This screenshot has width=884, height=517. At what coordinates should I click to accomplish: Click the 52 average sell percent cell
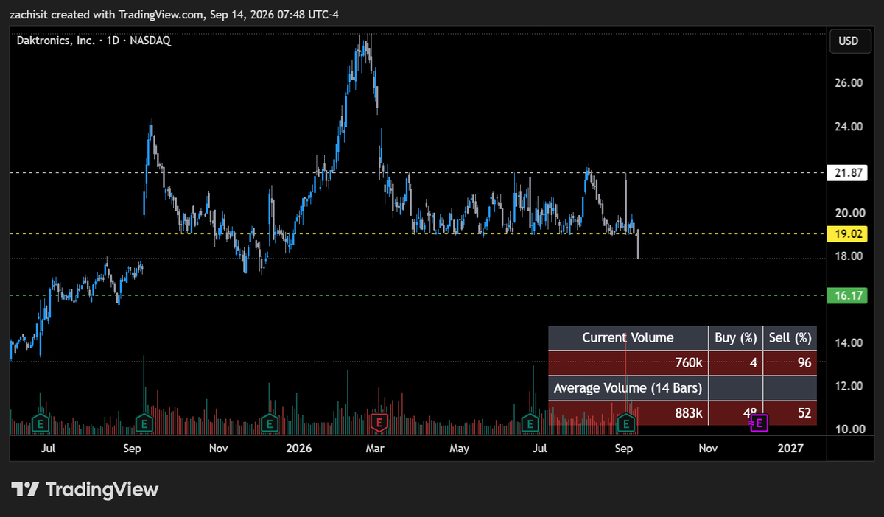pos(790,413)
